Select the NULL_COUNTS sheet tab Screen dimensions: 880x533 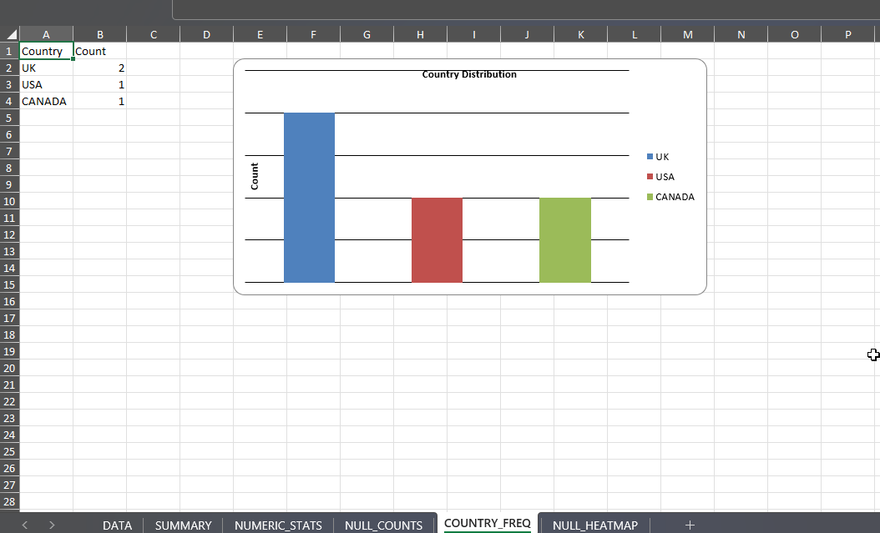[384, 525]
